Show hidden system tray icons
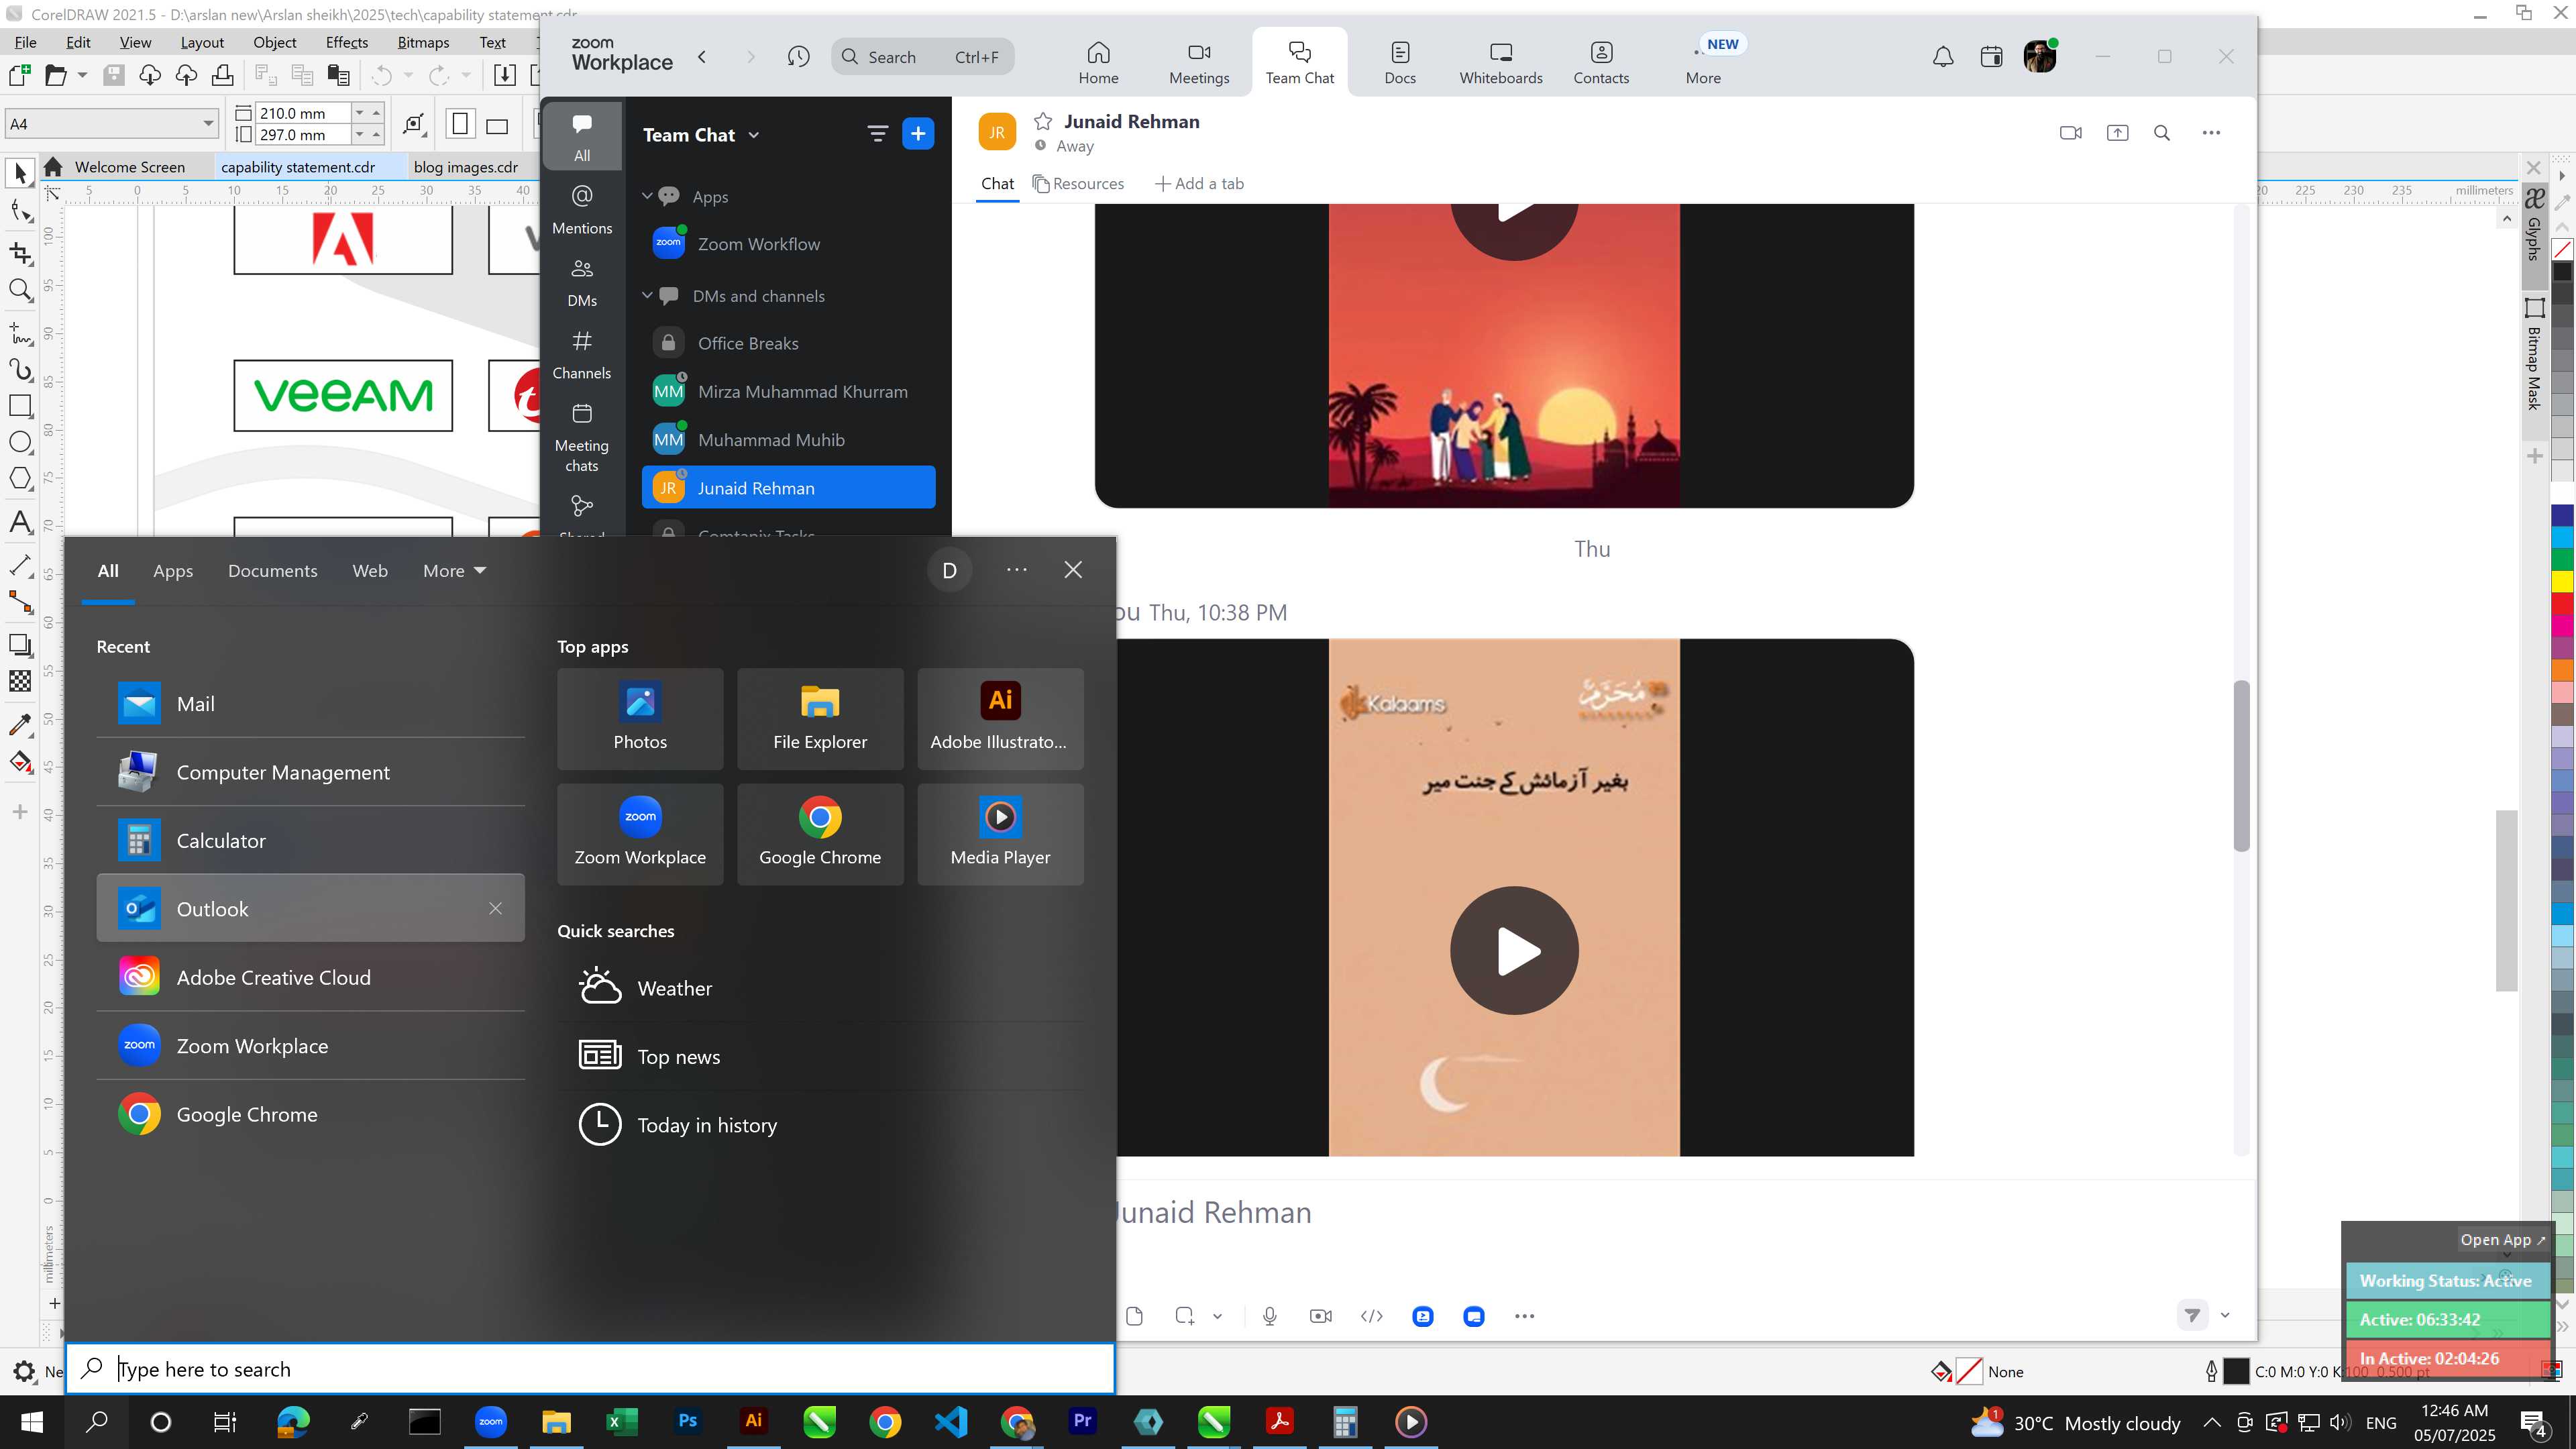Screen dimensions: 2576x1449 [x=2212, y=1422]
